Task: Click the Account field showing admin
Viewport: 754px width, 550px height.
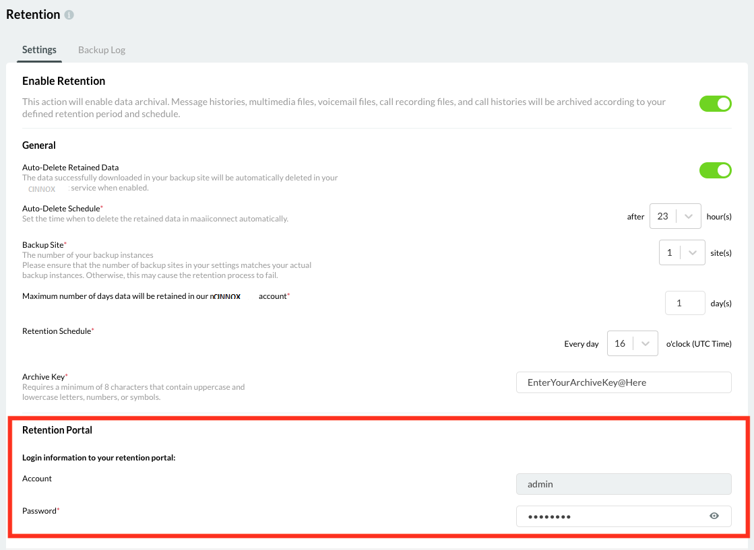Action: (624, 484)
